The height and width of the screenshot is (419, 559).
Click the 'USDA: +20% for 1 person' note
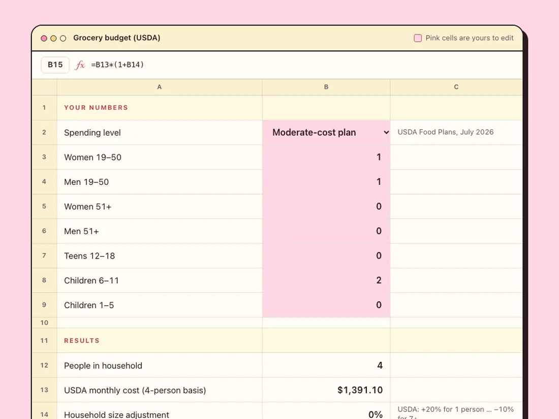[x=456, y=412]
